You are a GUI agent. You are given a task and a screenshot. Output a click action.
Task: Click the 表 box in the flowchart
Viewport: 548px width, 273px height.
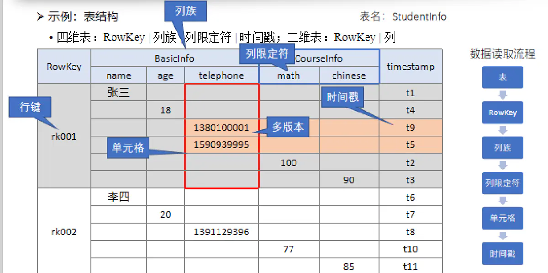502,77
